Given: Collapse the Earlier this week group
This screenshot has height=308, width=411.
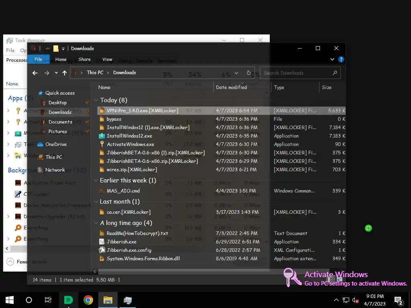Looking at the screenshot, I should pos(96,180).
